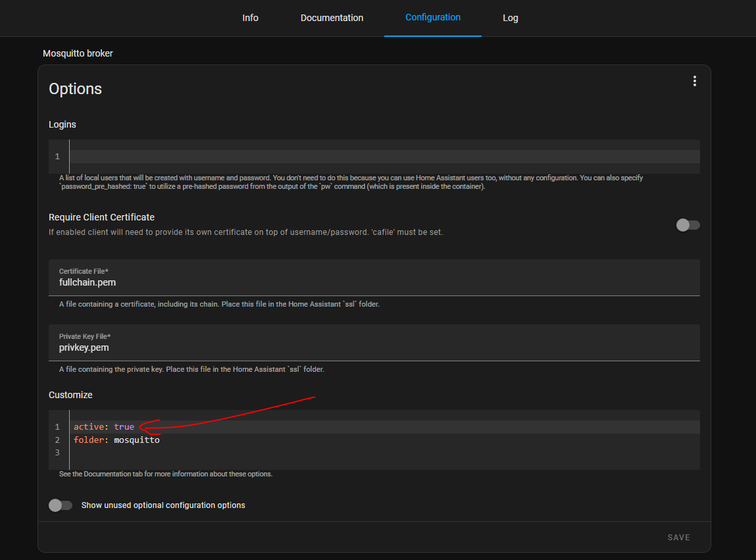Open the Documentation tab
The width and height of the screenshot is (756, 560).
332,18
